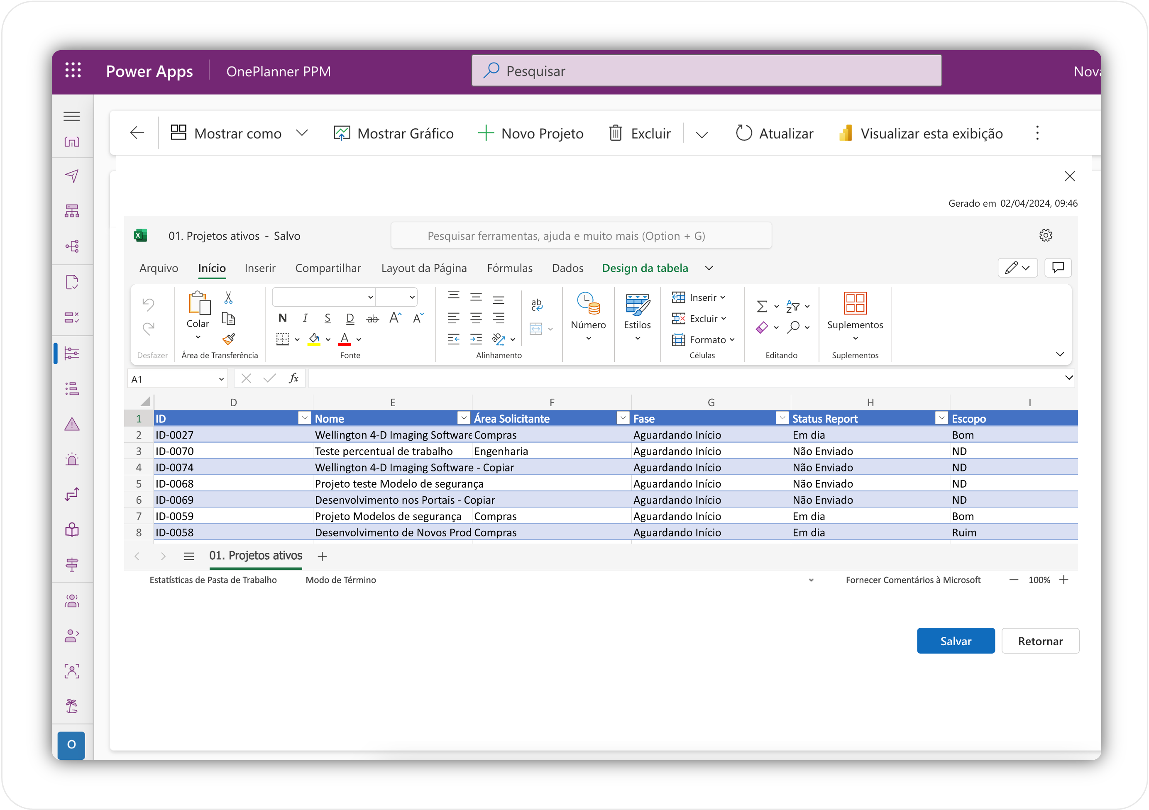Toggle bold formatting N button
This screenshot has height=810, width=1149.
[282, 318]
